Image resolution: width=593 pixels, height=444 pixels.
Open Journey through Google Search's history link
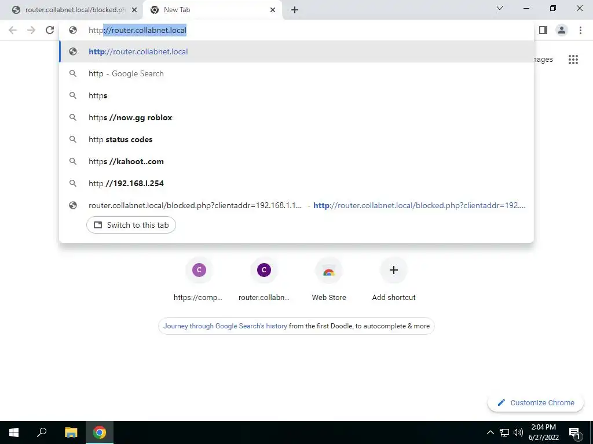pos(225,326)
